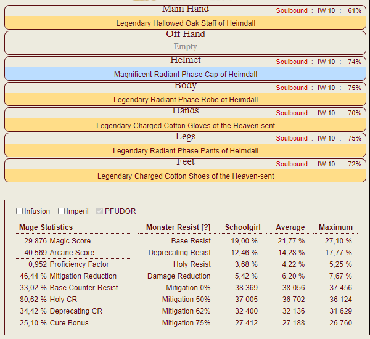Click the 33,02 % Base Counter-Resist value
The height and width of the screenshot is (339, 370).
click(33, 288)
